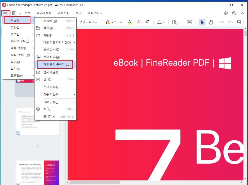Click the horizontal scrollbar right arrow
The width and height of the screenshot is (248, 185).
pos(242,182)
